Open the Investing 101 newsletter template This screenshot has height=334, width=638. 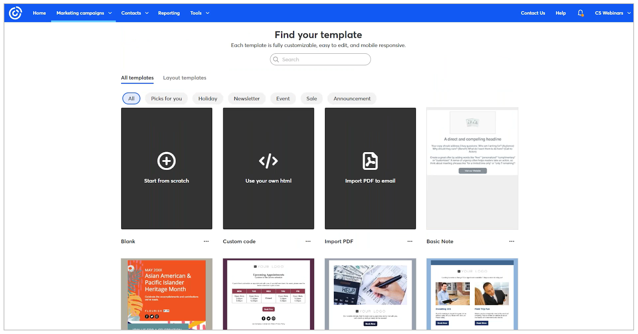pos(472,294)
